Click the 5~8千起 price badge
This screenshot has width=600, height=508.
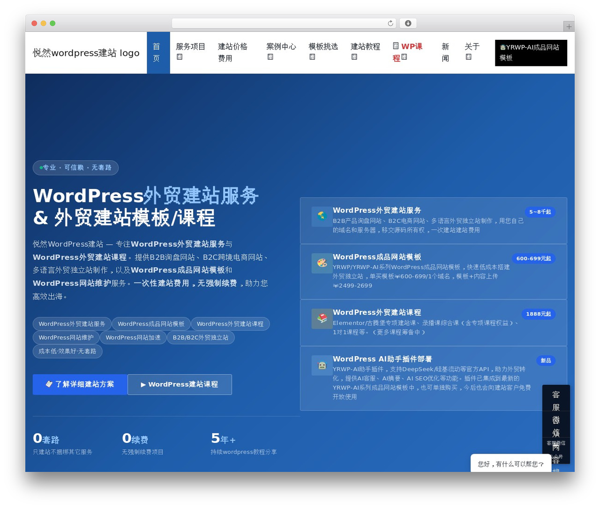[540, 212]
